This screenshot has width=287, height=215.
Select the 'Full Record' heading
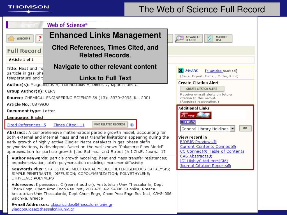pos(24,51)
